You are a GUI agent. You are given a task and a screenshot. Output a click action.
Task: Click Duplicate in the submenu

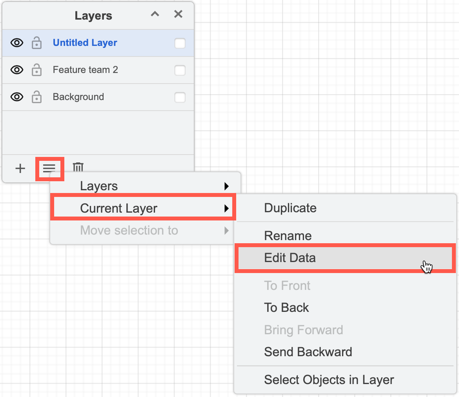pos(290,208)
